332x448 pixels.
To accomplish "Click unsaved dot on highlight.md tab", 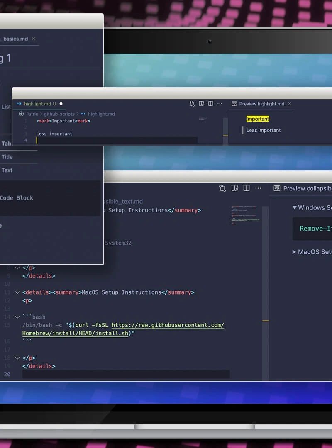I will point(61,104).
